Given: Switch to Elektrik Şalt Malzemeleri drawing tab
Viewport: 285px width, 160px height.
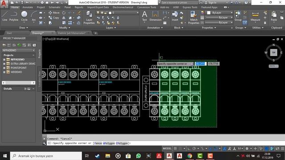Looking at the screenshot, I should 72,33.
